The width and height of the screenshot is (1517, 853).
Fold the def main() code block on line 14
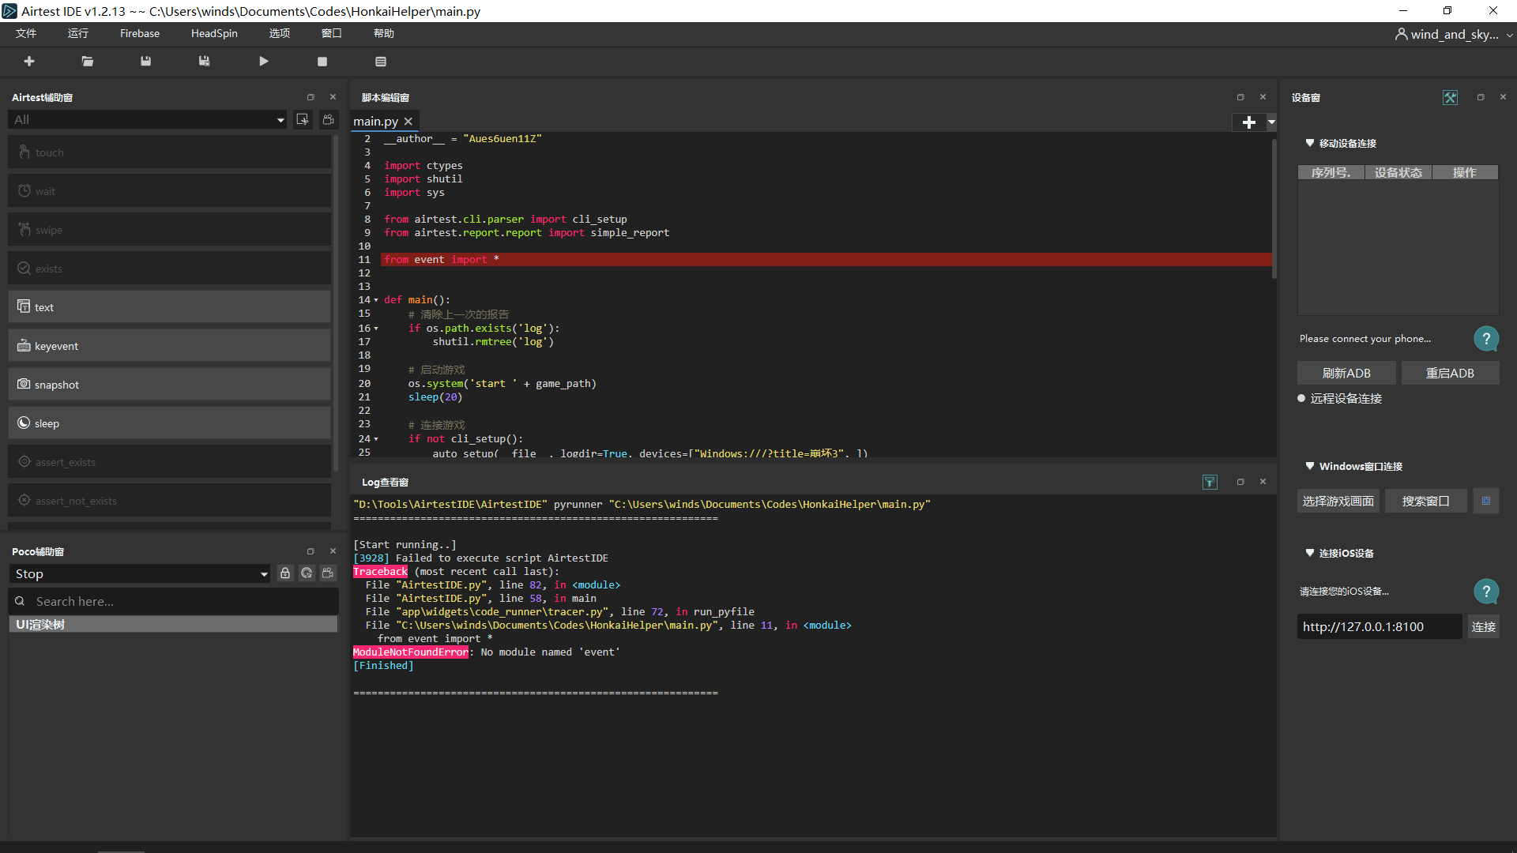376,300
